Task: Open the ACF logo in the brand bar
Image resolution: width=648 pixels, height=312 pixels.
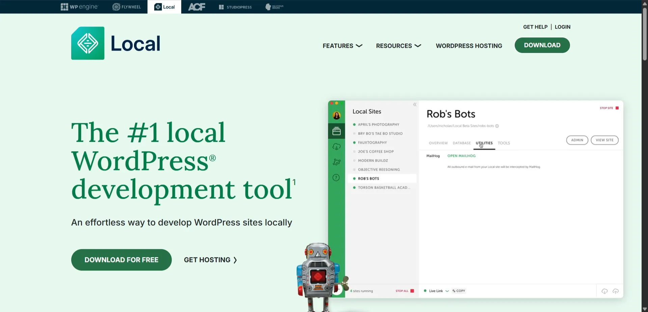Action: (x=196, y=7)
